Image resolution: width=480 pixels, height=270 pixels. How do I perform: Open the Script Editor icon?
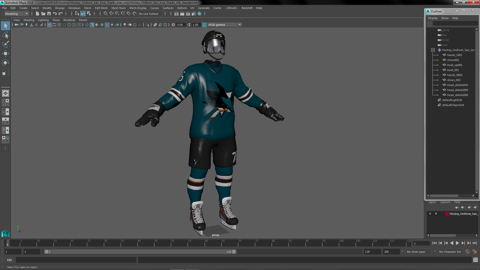(475, 260)
